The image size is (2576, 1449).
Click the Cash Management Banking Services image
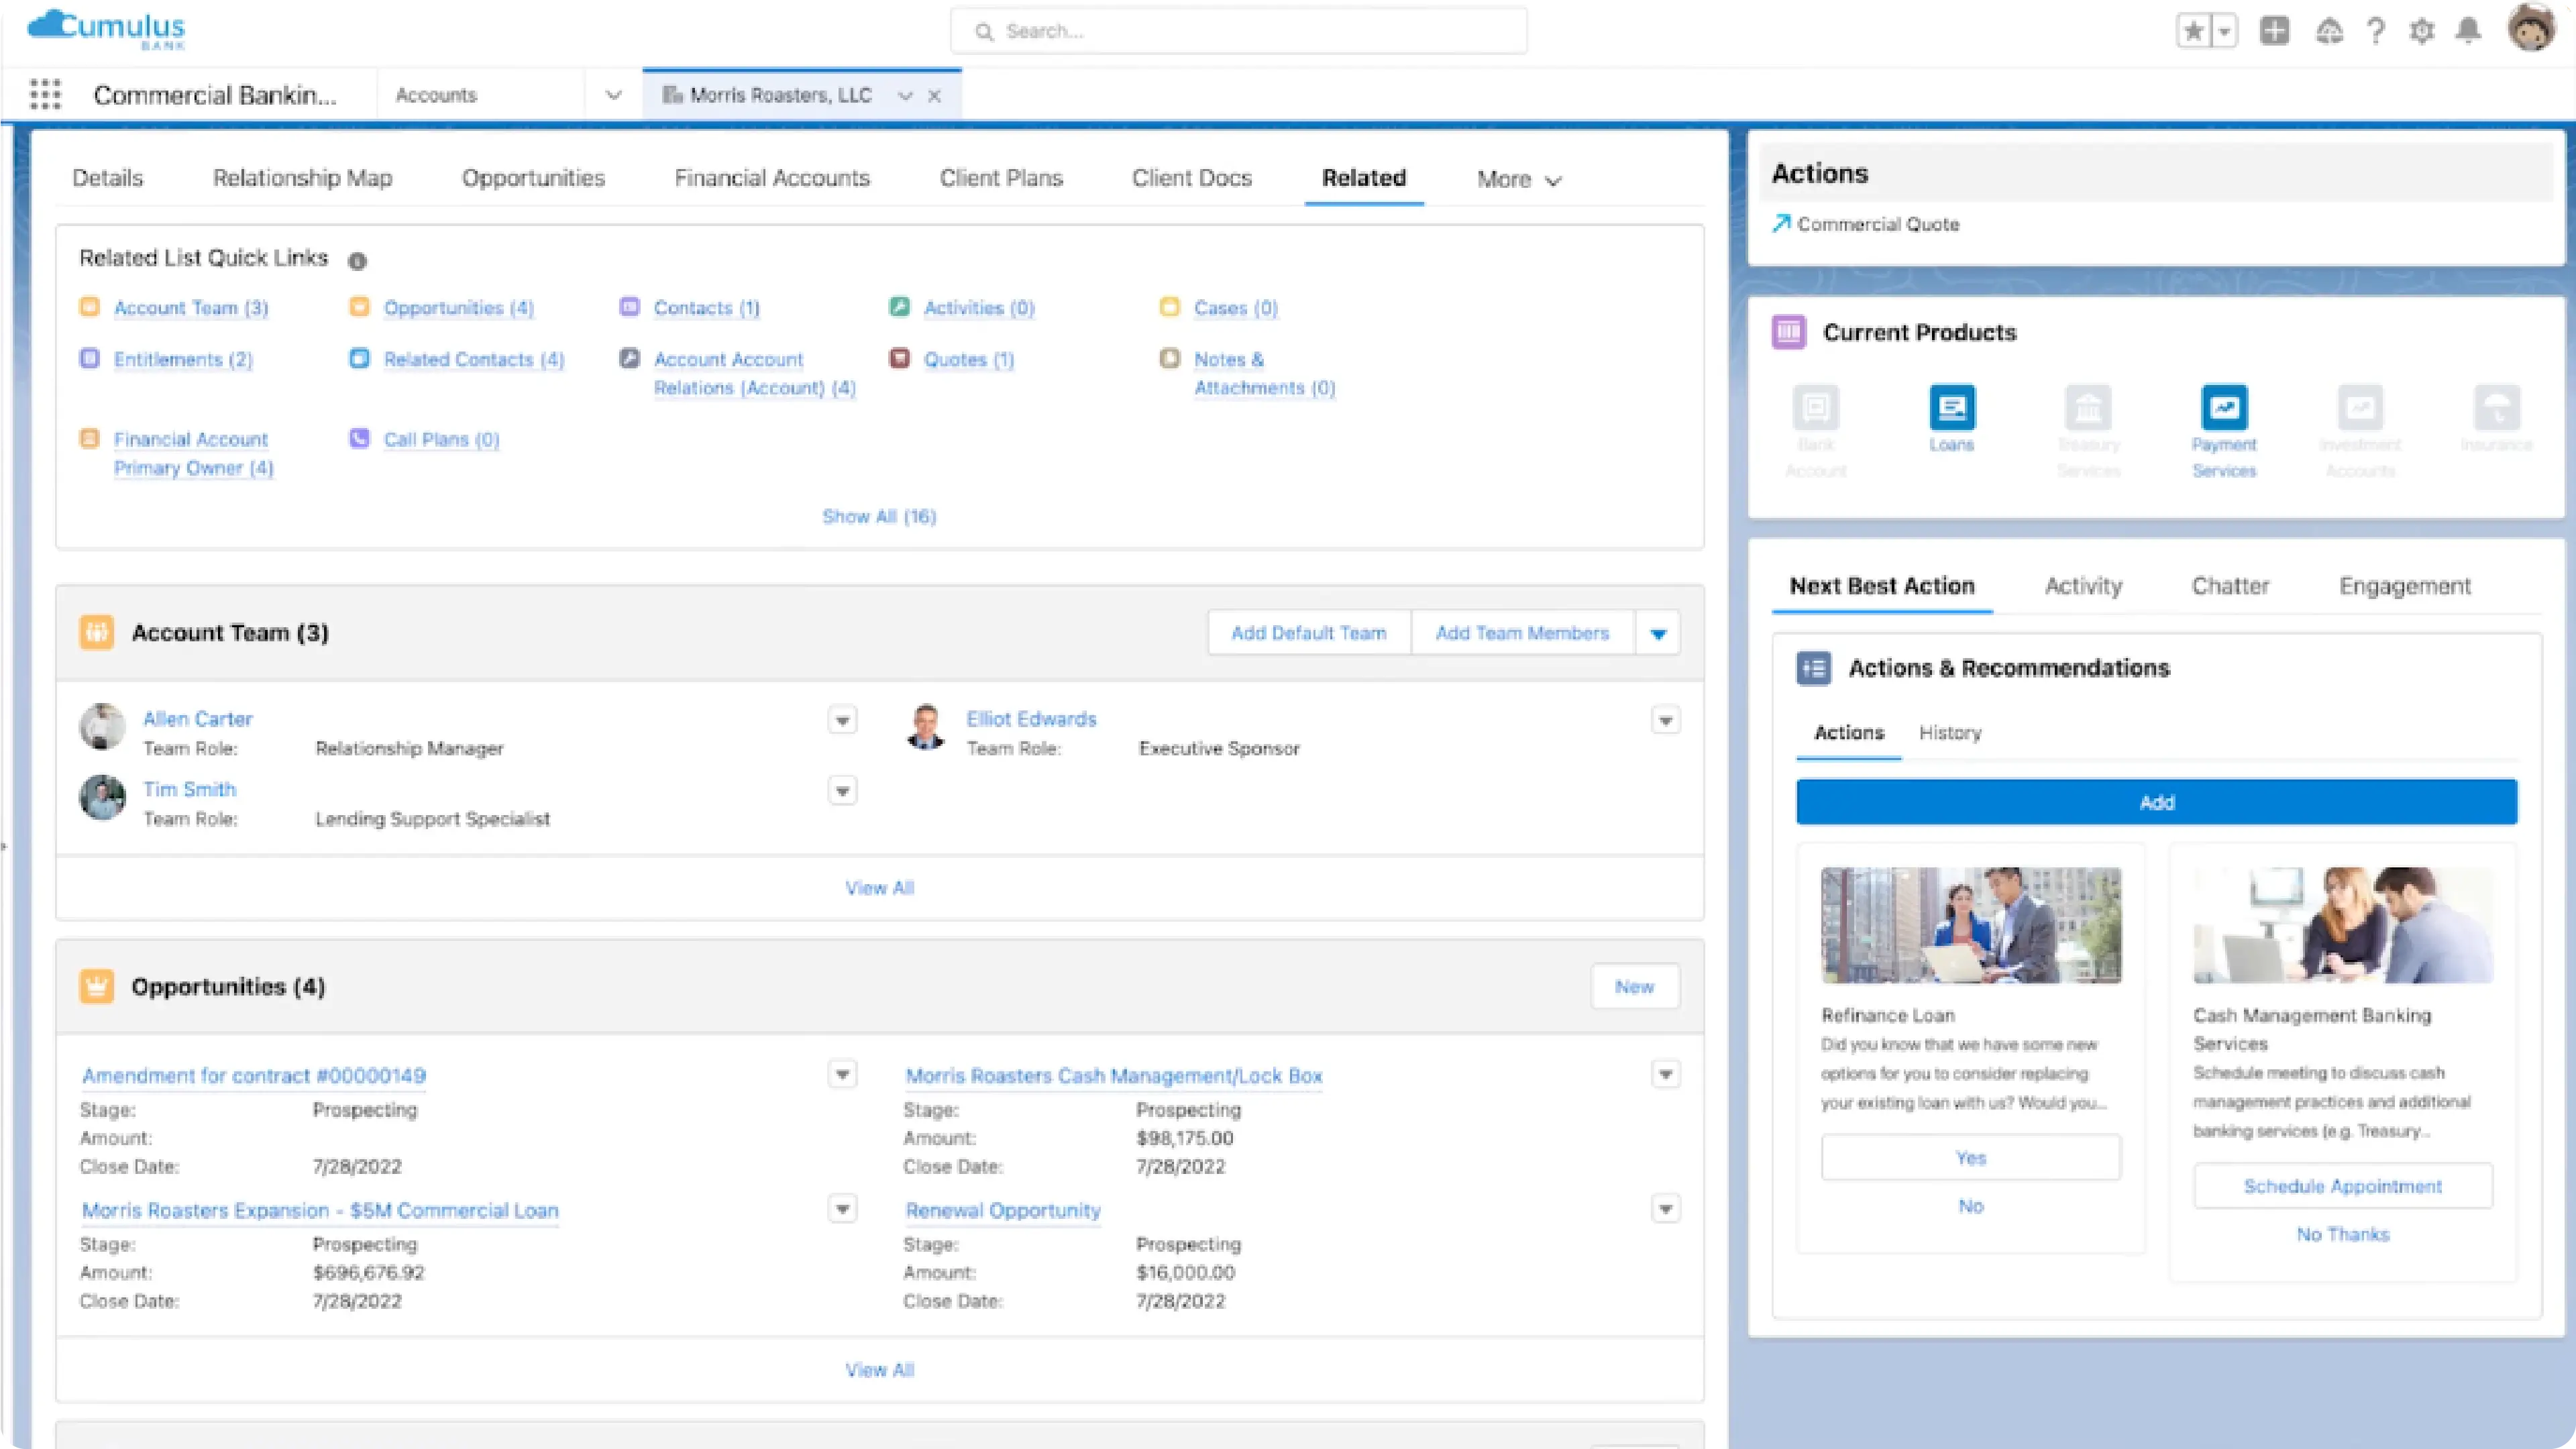pyautogui.click(x=2343, y=925)
